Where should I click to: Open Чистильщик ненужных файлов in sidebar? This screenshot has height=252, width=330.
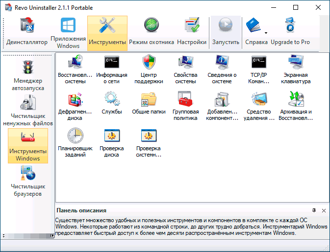pos(28,111)
